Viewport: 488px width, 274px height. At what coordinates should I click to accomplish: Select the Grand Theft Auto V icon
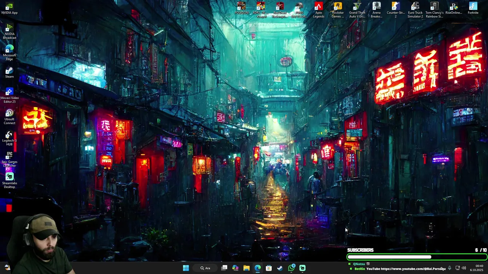click(x=357, y=10)
